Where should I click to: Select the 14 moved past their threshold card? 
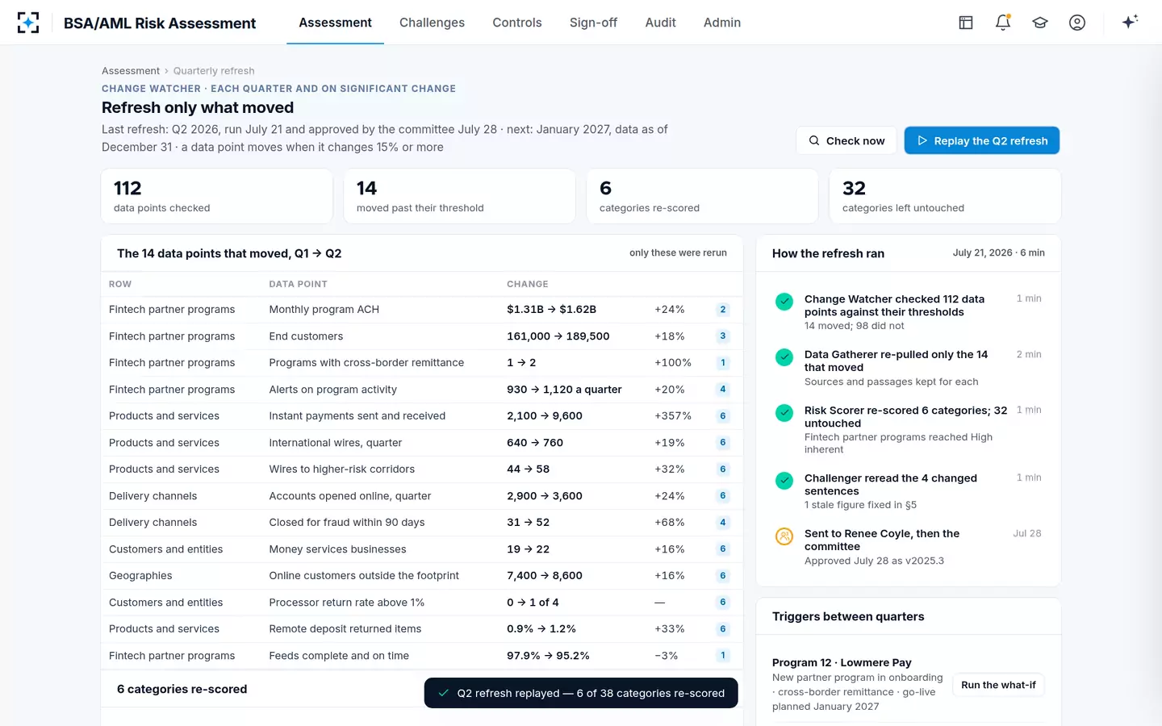pyautogui.click(x=460, y=196)
